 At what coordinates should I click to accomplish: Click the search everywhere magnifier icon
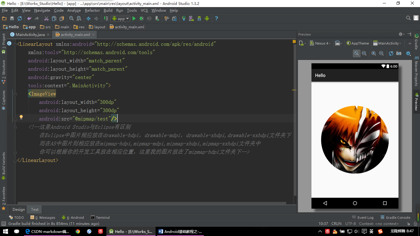[x=408, y=18]
